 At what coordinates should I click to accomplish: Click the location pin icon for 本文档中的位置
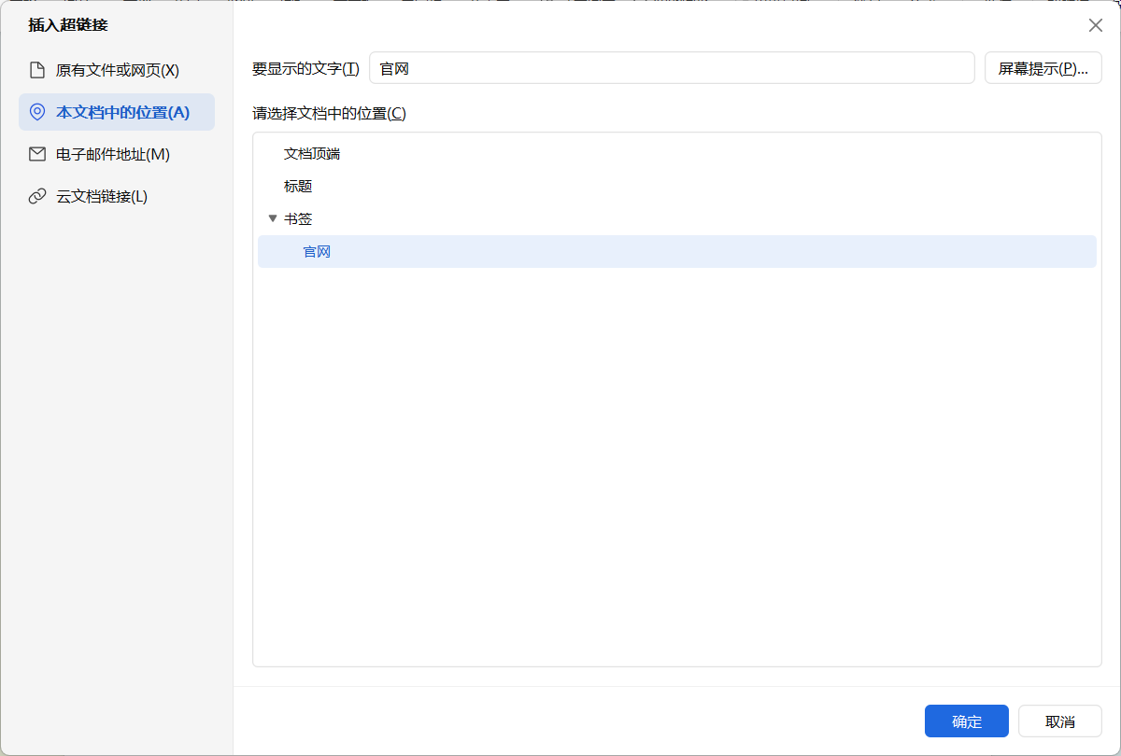coord(35,112)
